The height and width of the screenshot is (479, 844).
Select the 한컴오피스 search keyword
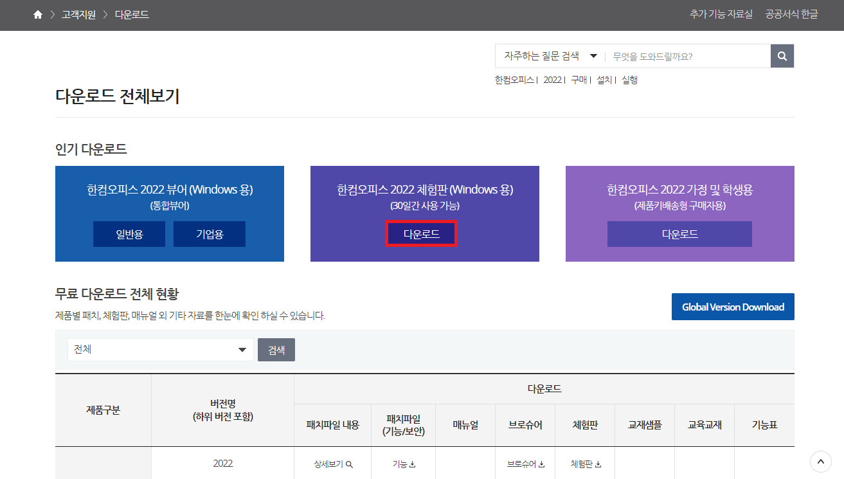[x=515, y=80]
